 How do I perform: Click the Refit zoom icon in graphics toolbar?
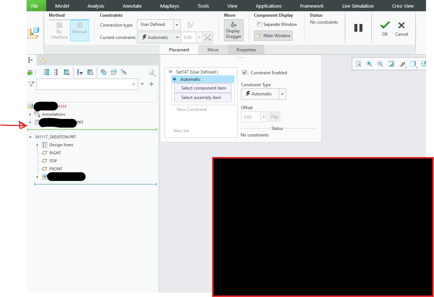click(x=391, y=64)
